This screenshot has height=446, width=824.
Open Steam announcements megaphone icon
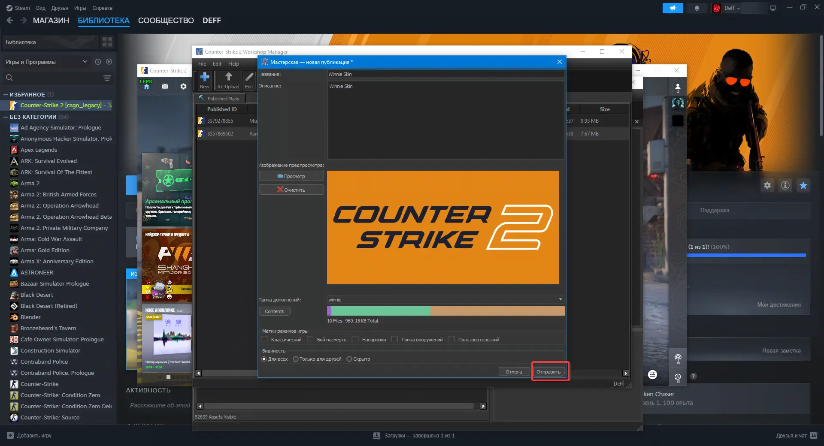pyautogui.click(x=673, y=8)
